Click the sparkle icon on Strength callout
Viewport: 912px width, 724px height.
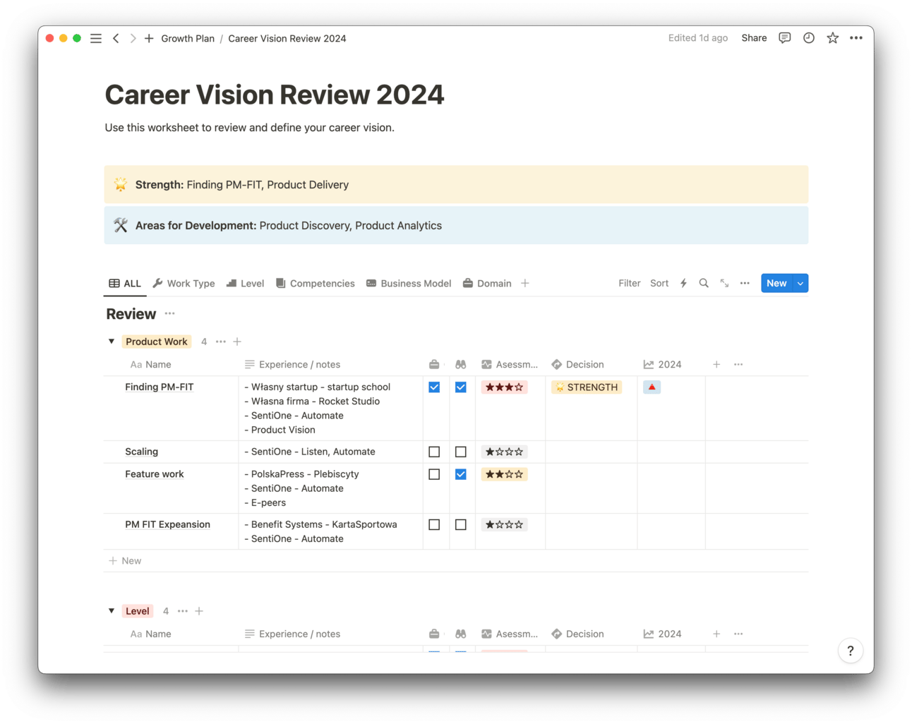click(x=121, y=184)
